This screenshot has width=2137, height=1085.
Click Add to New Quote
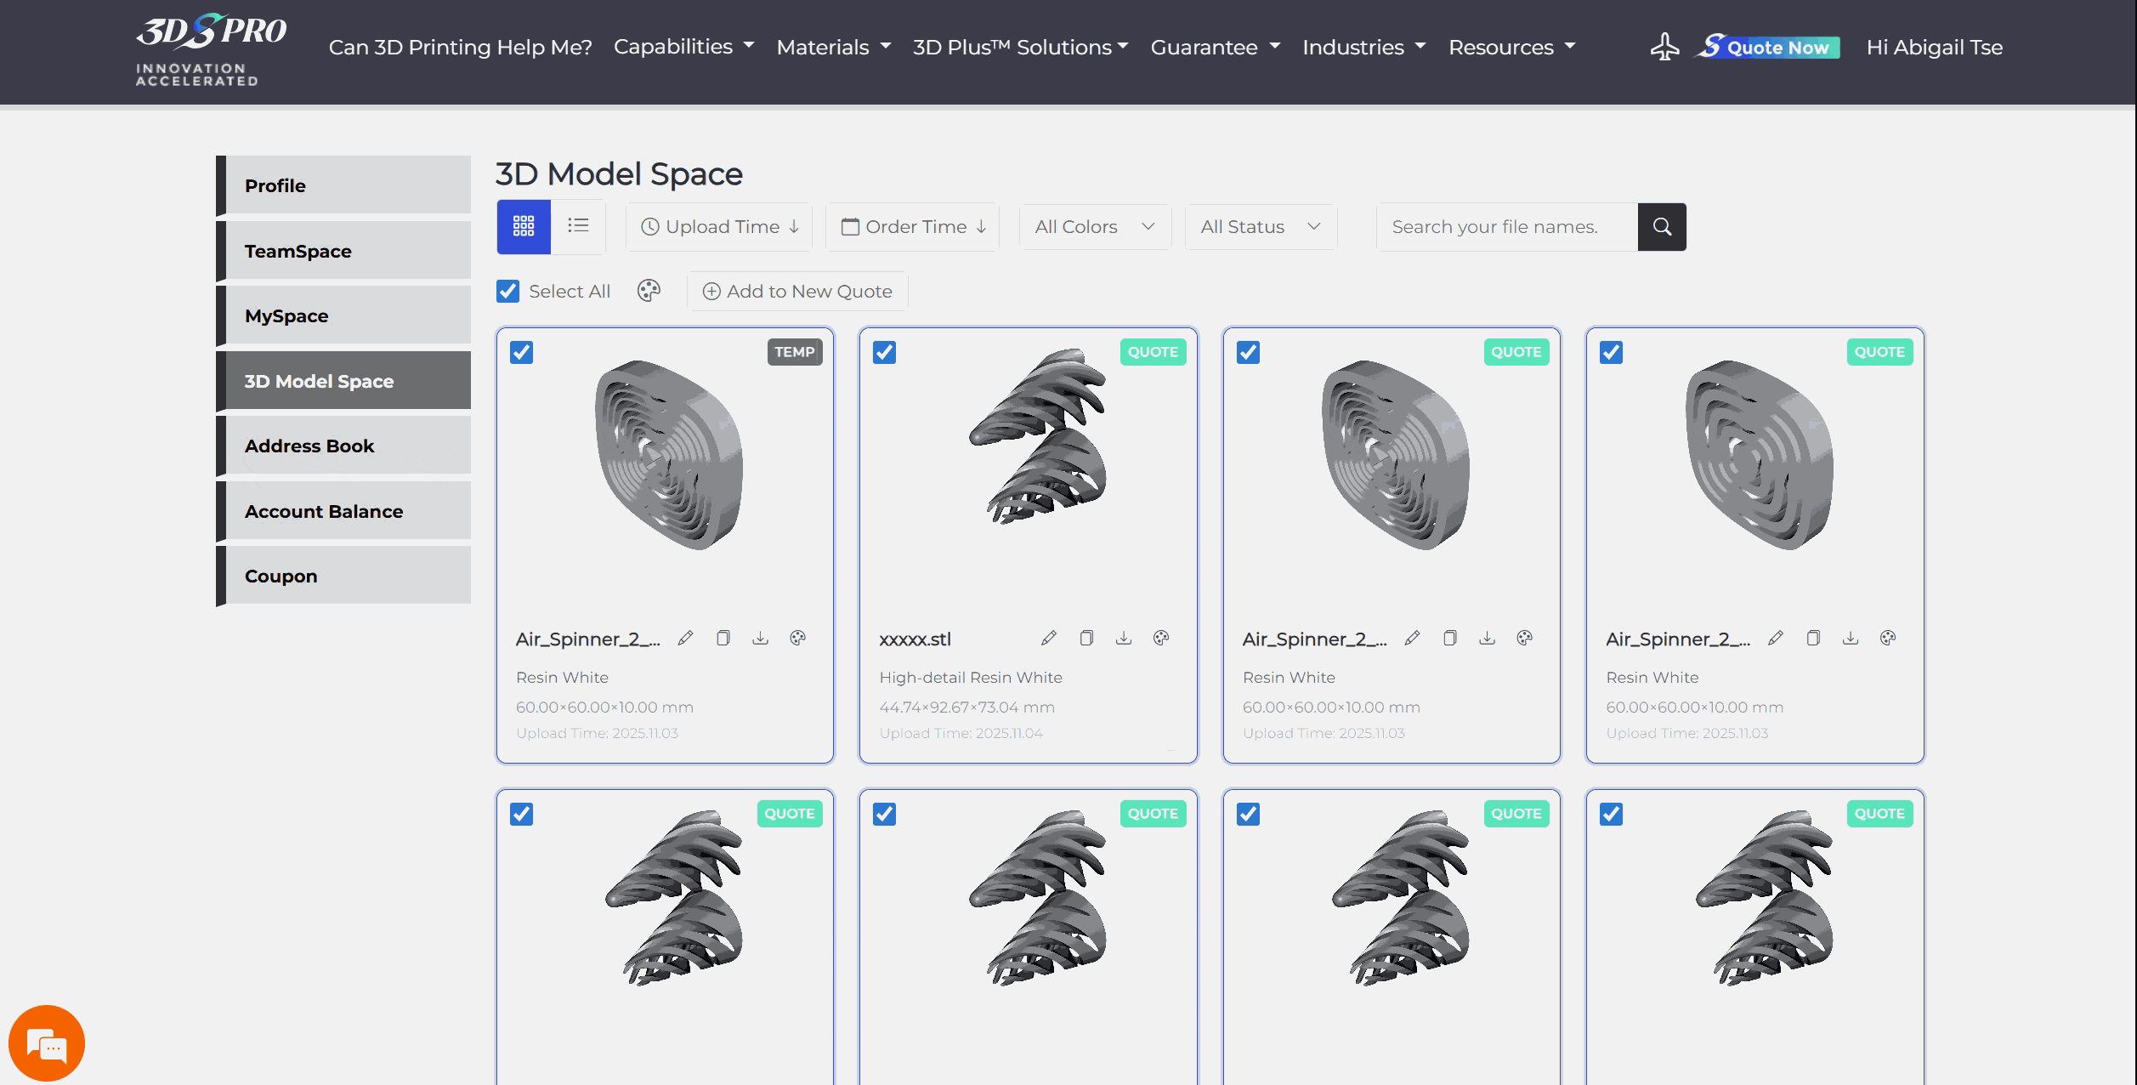click(x=796, y=291)
